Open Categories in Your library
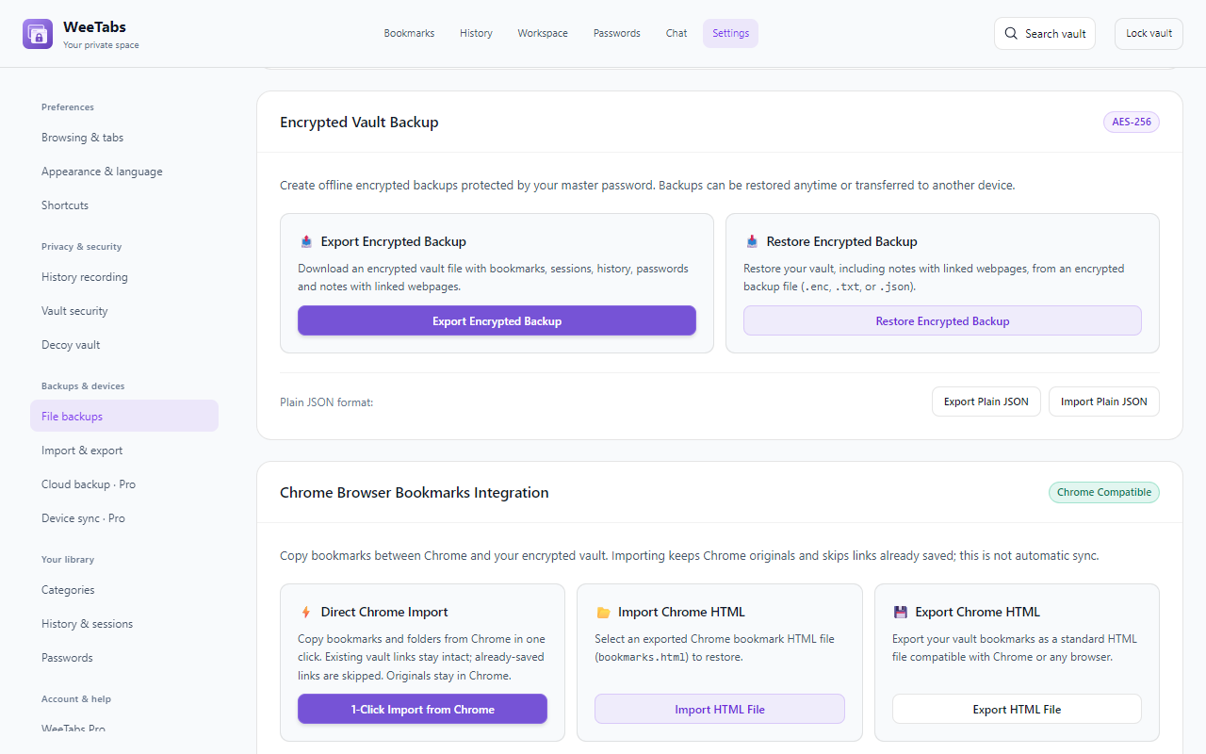The height and width of the screenshot is (754, 1206). coord(124,590)
